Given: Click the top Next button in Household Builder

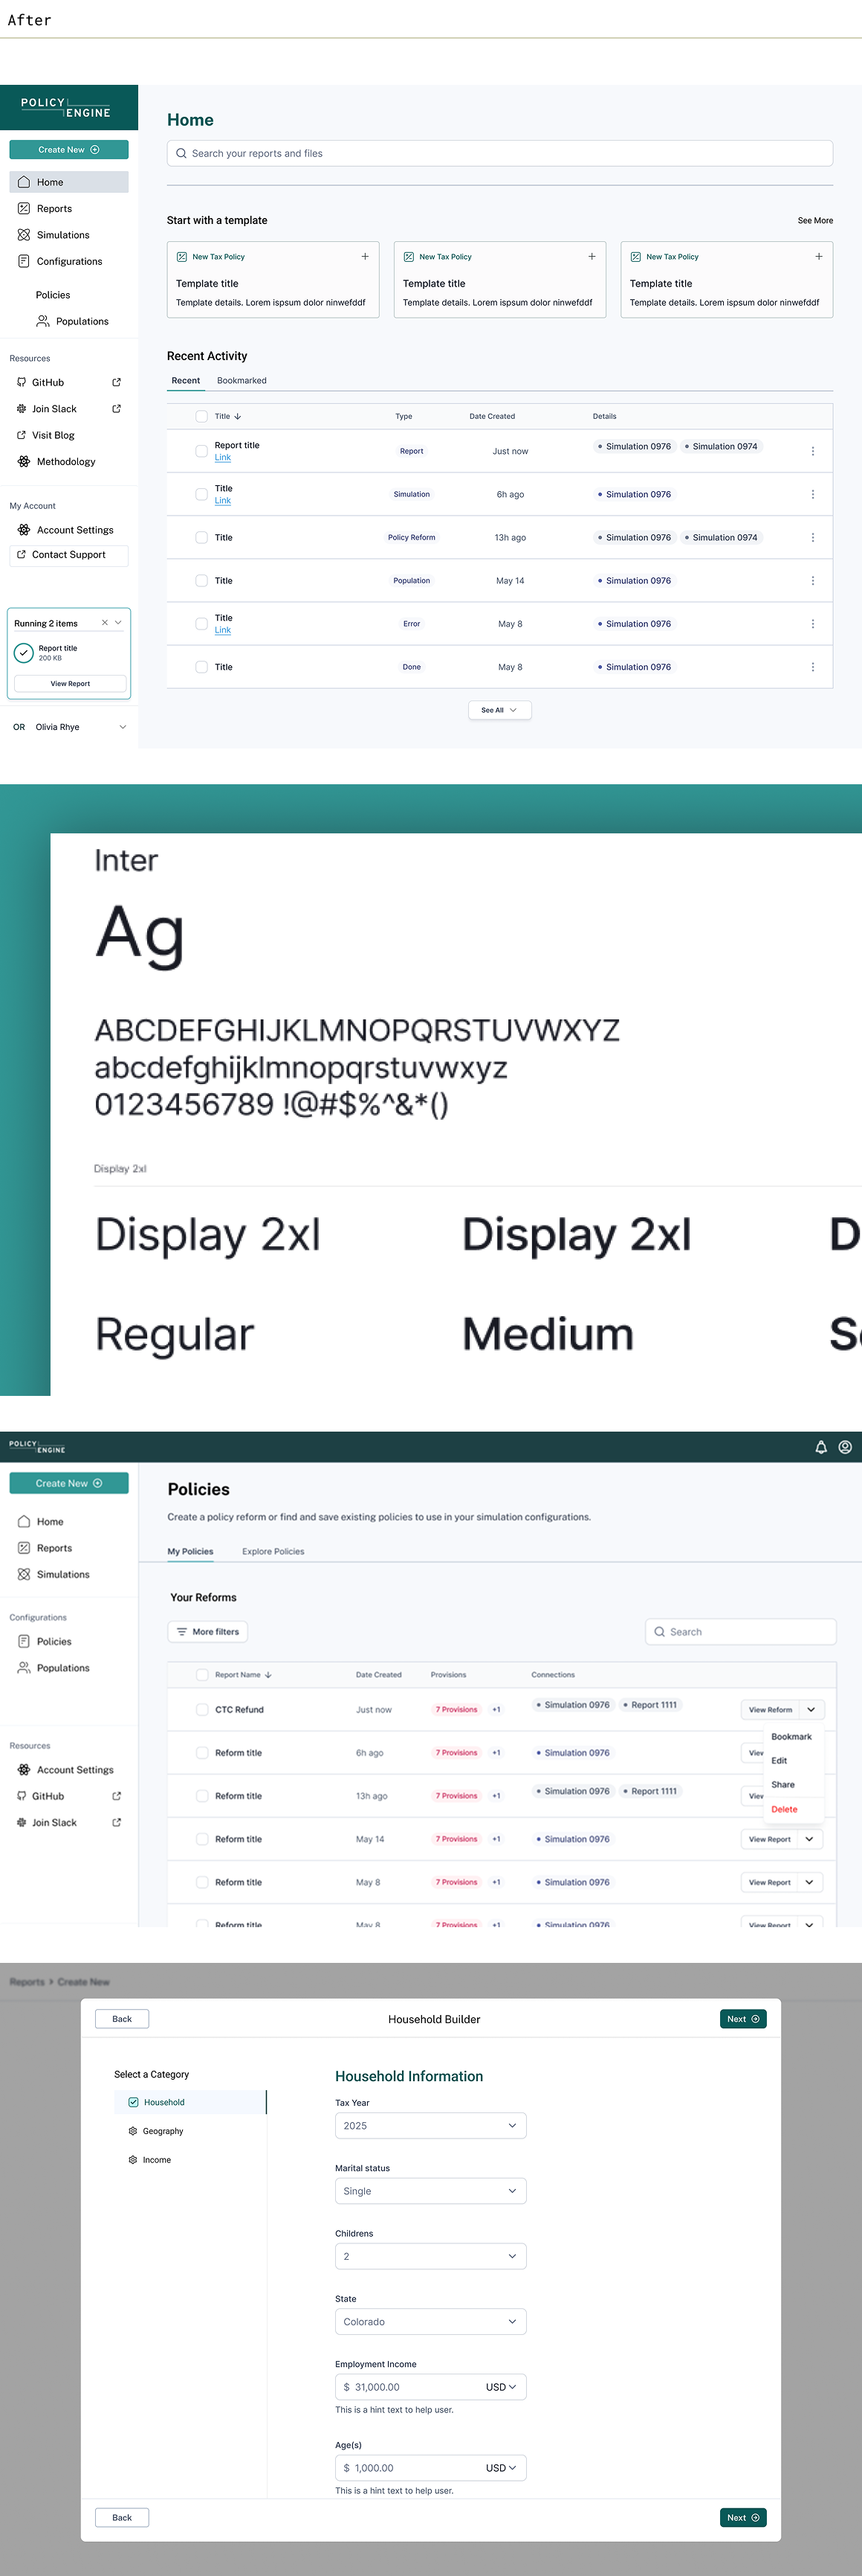Looking at the screenshot, I should click(x=743, y=2018).
